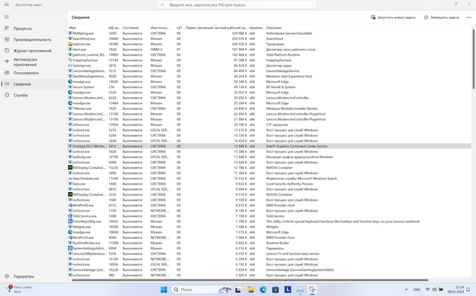Open Microsoft Store from taskbar
The height and width of the screenshot is (296, 476).
click(x=275, y=290)
